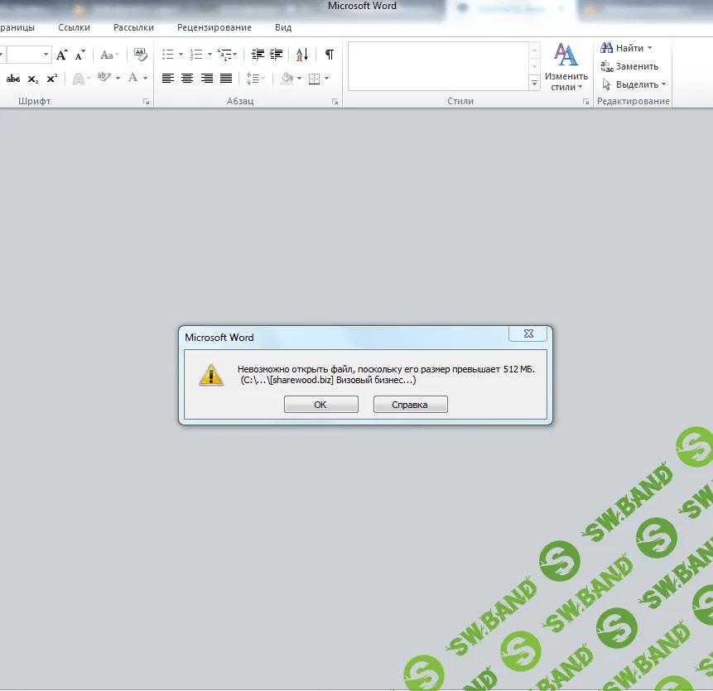Open the Рассылки ribbon tab

133,27
